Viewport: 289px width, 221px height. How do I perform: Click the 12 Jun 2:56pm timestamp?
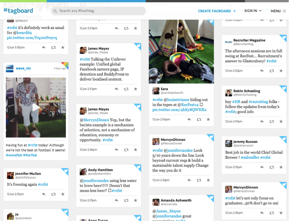(161, 119)
